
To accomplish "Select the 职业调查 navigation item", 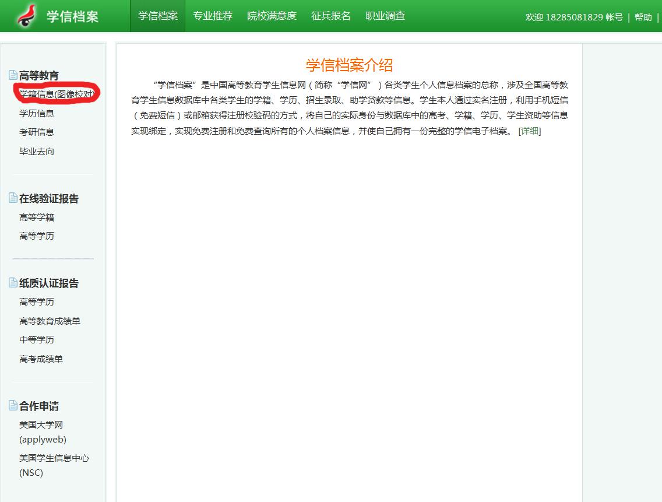I will (385, 16).
